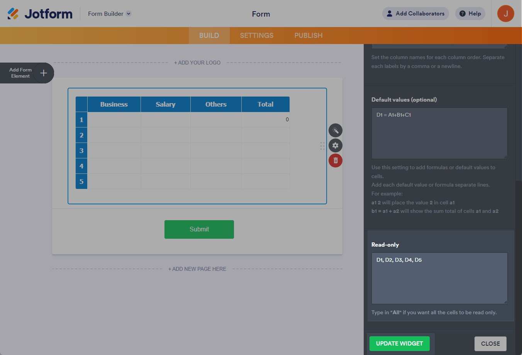Click the Salary cell in row 2
Viewport: 522px width, 355px height.
point(166,135)
